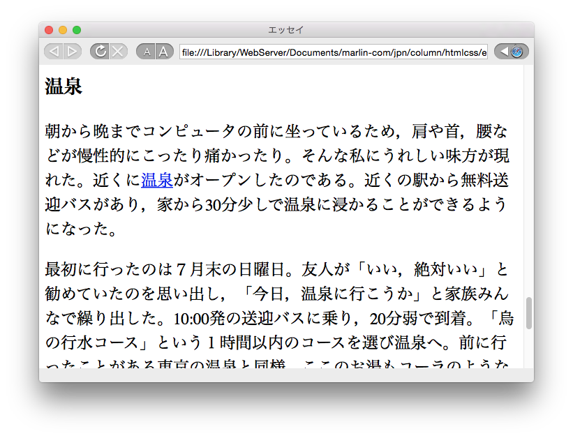Increase text size with large A
The width and height of the screenshot is (573, 438).
(x=164, y=52)
